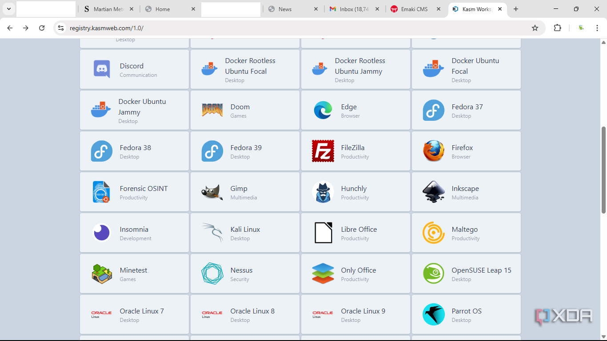Open the Maltego orange icon
607x341 pixels.
(x=434, y=233)
